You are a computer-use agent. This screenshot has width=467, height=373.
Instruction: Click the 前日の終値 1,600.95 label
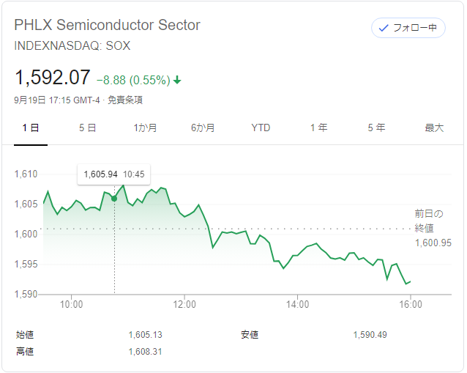433,228
